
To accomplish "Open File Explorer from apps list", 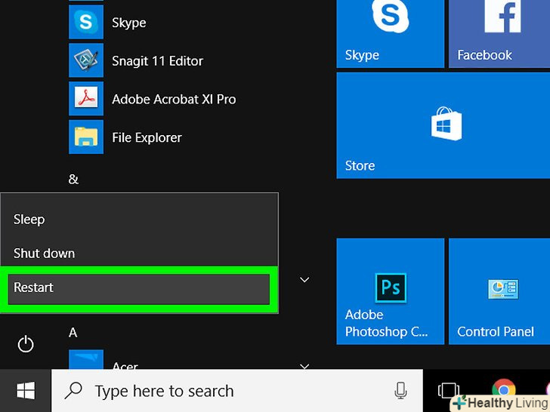I will 146,138.
